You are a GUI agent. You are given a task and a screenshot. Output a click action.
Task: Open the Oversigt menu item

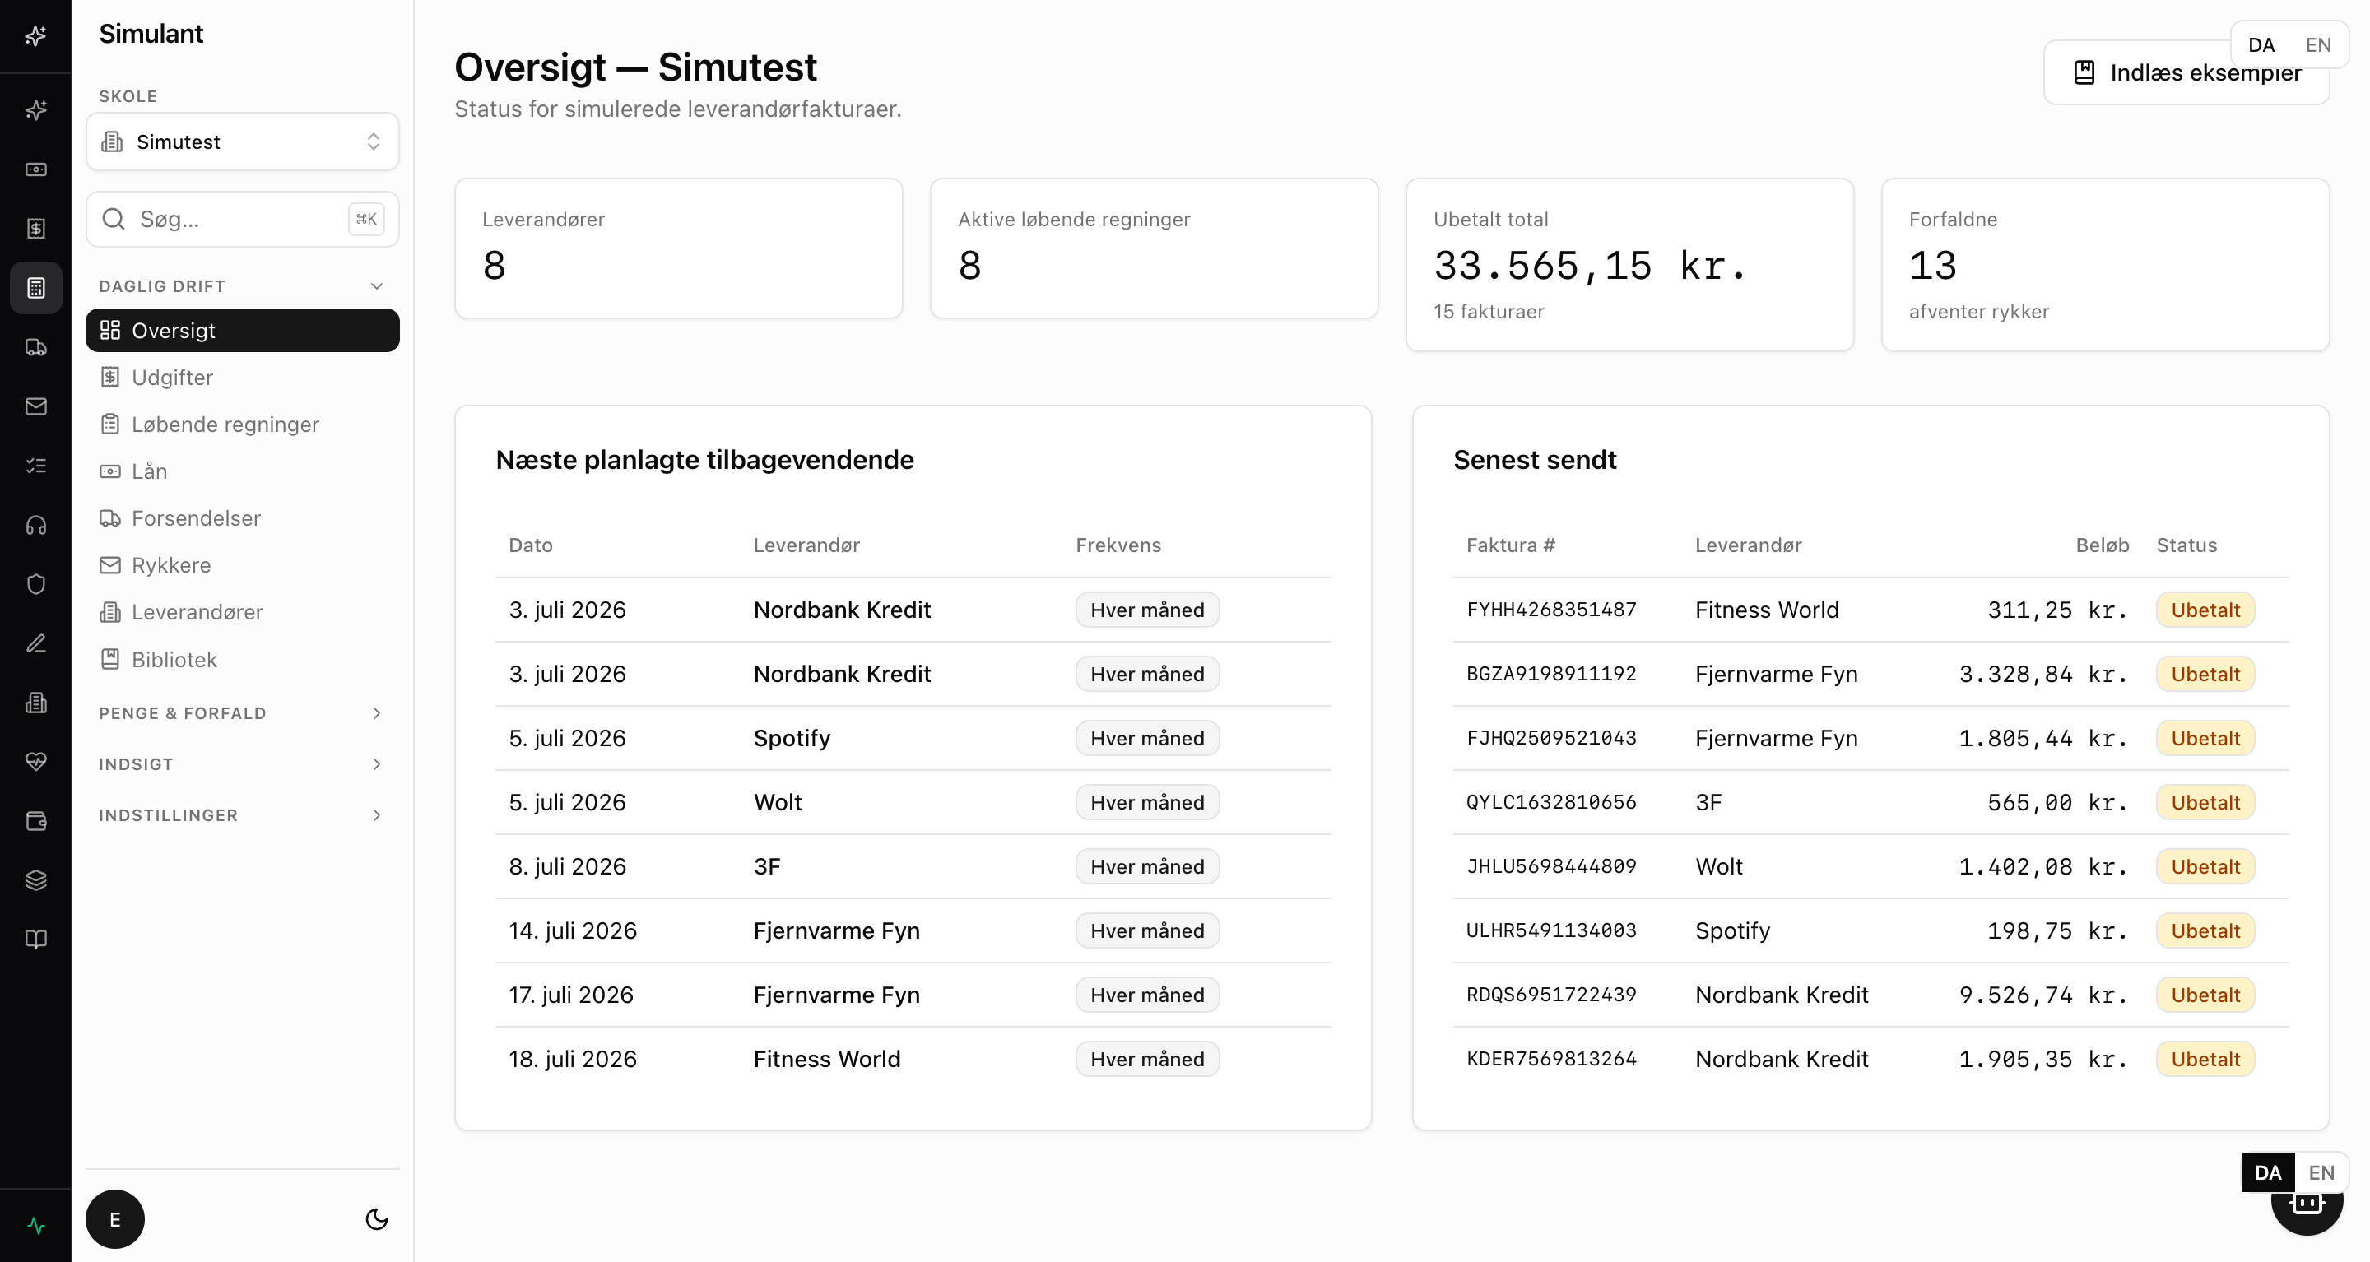coord(243,330)
